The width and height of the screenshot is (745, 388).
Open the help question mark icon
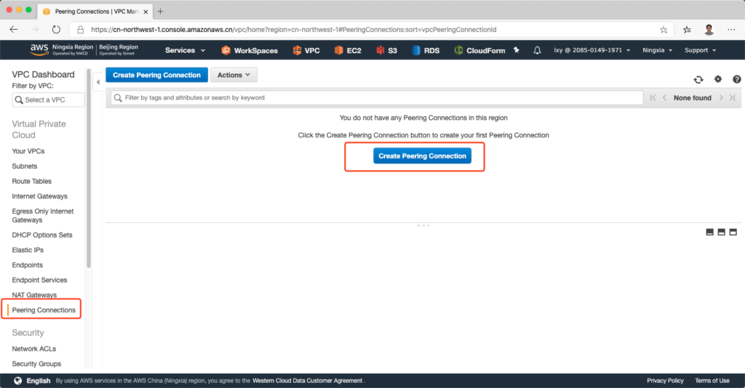coord(736,79)
